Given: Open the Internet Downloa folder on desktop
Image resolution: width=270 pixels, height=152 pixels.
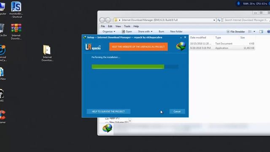Looking at the screenshot, I should 47,53.
